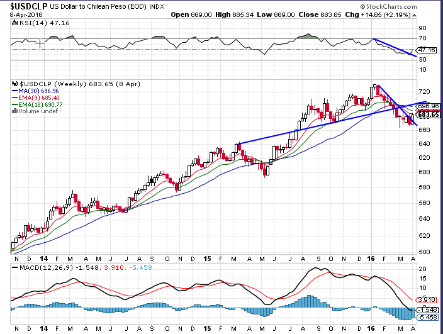443x334 pixels.
Task: Click the 696.96 tag on price axis
Action: click(x=429, y=106)
